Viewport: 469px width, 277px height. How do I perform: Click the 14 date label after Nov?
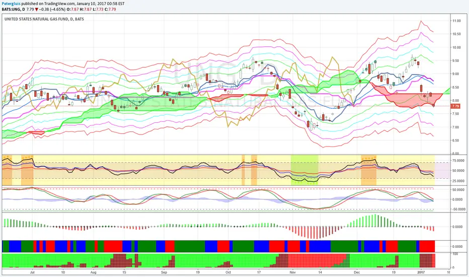[320, 272]
